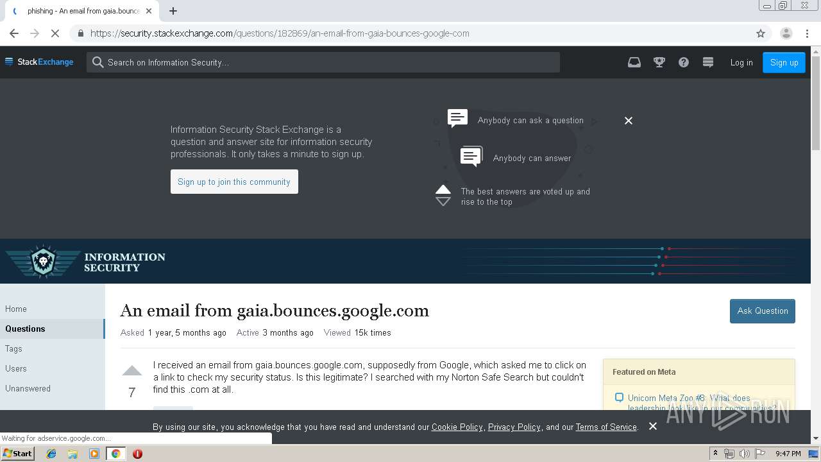Launch Internet Explorer from taskbar
The image size is (821, 462).
[51, 454]
